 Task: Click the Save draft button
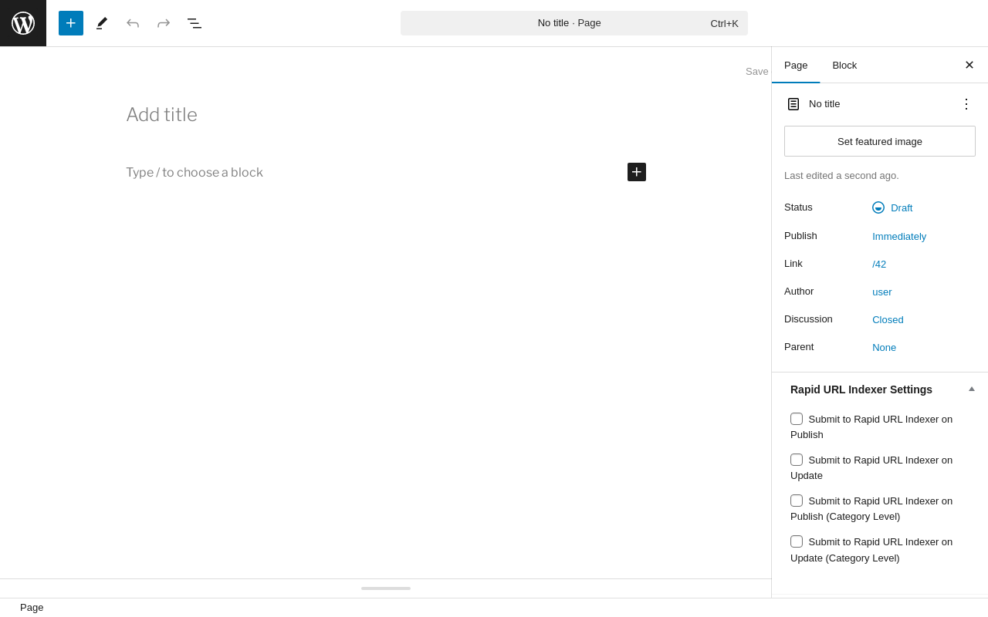(x=757, y=71)
